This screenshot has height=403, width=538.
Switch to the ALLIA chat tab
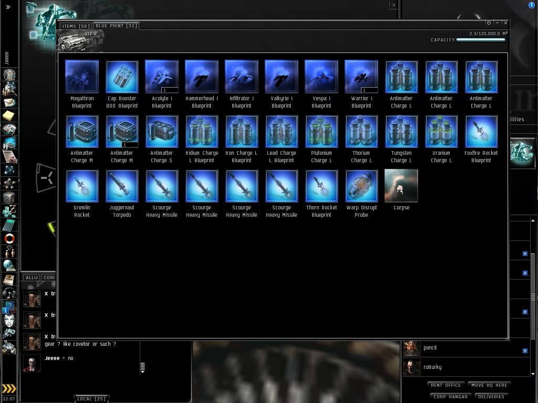[x=32, y=278]
